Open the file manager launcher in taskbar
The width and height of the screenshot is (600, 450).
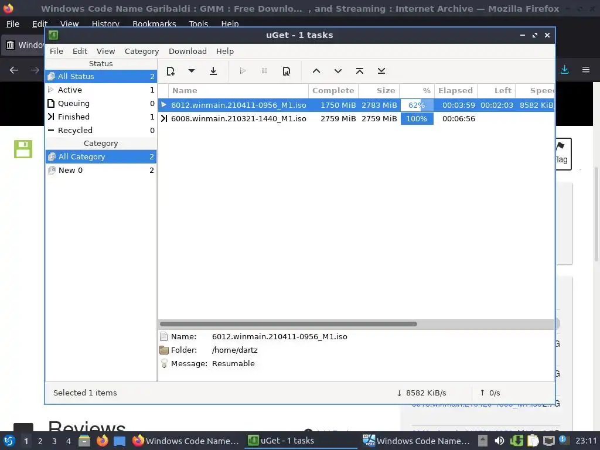pyautogui.click(x=84, y=441)
